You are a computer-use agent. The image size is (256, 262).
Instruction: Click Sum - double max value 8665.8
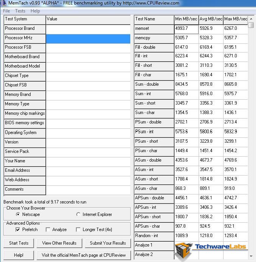point(236,85)
